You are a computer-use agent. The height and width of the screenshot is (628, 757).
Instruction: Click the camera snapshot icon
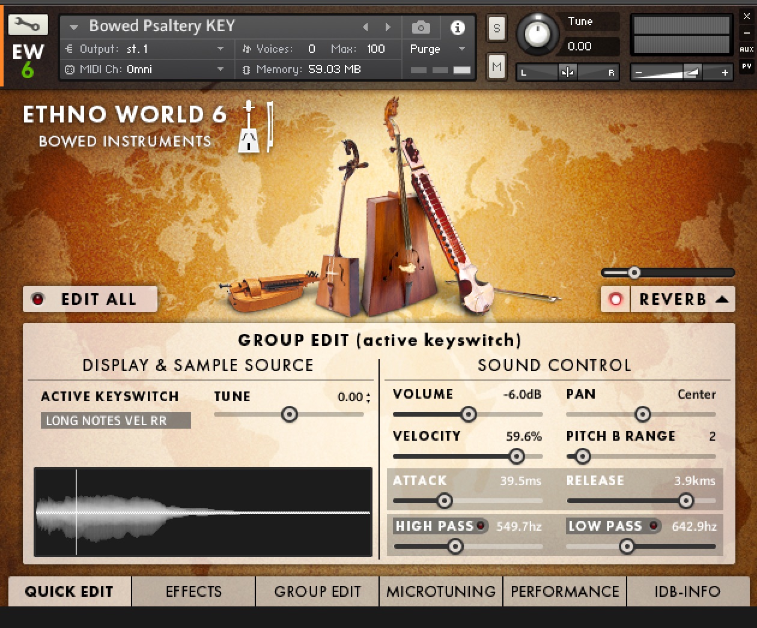pos(421,27)
